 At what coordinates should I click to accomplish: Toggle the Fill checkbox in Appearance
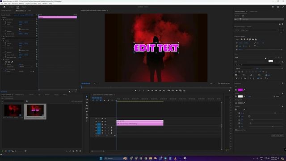(236, 90)
